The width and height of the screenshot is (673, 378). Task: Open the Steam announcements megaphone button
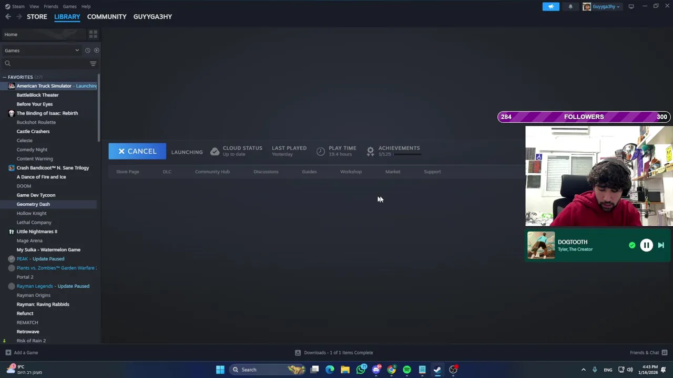coord(550,6)
